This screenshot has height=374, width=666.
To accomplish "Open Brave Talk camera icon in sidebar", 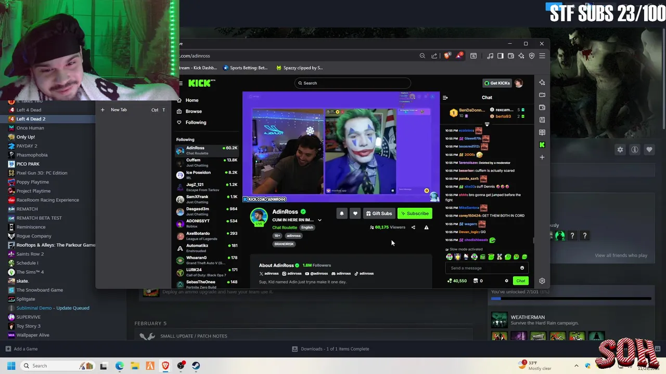I will (x=542, y=95).
